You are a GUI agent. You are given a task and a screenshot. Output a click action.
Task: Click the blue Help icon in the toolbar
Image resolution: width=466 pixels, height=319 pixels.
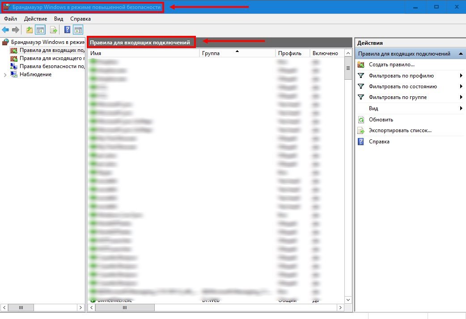[67, 30]
